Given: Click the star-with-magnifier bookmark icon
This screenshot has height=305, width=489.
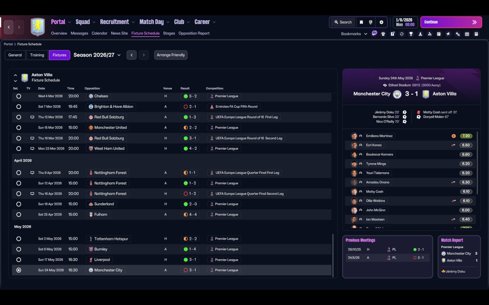Looking at the screenshot, I should coord(458,34).
